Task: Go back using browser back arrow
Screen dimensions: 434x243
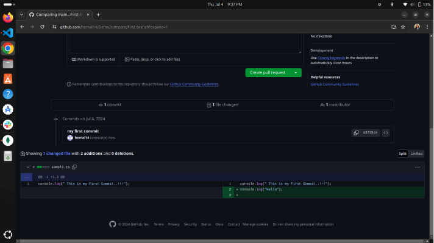Action: coord(22,27)
